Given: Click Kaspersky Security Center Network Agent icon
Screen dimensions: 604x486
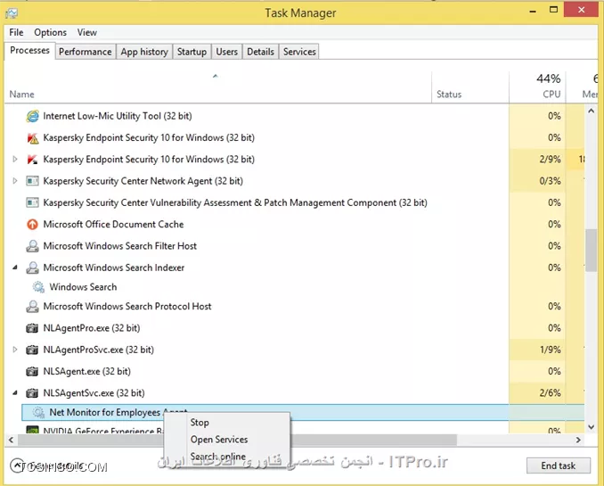Looking at the screenshot, I should tap(32, 181).
